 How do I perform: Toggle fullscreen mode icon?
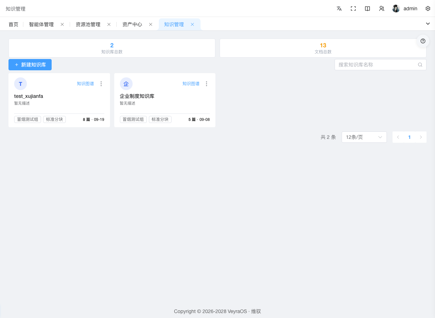[353, 8]
